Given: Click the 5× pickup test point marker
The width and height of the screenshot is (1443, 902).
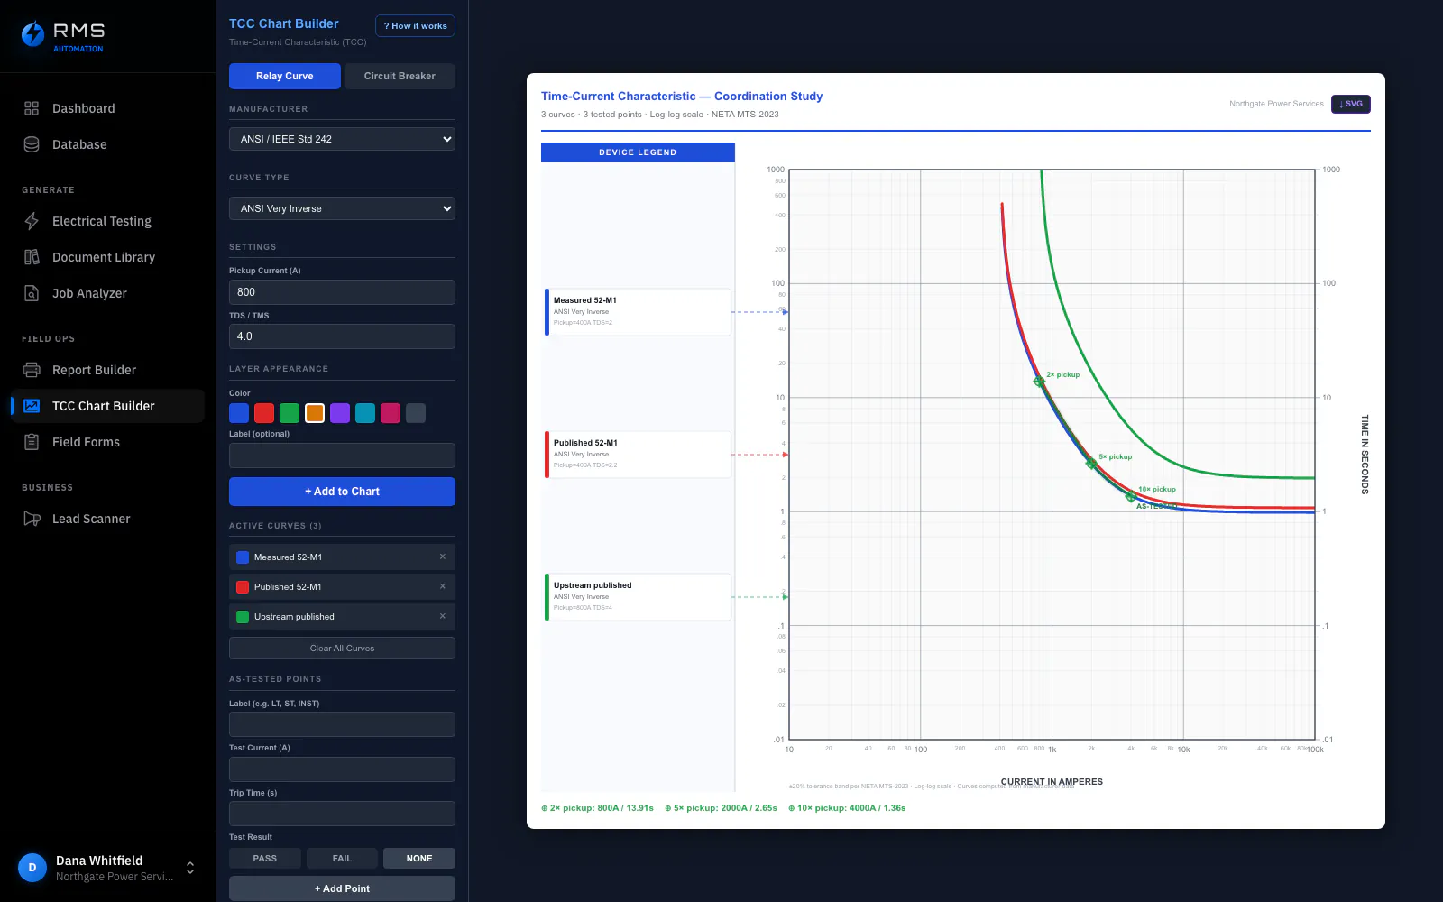Looking at the screenshot, I should click(x=1091, y=463).
